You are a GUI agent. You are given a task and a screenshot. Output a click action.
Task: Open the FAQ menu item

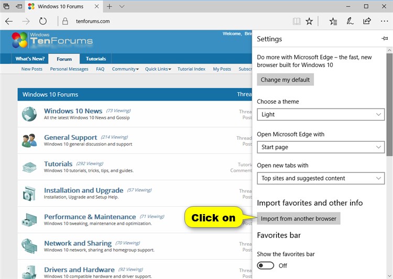[x=100, y=69]
